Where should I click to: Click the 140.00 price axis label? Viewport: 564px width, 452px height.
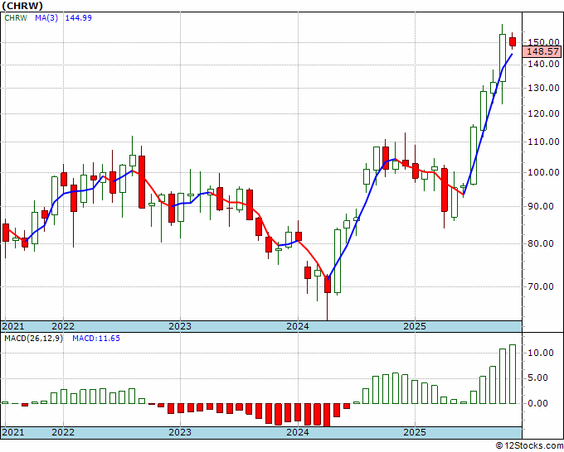pyautogui.click(x=544, y=65)
